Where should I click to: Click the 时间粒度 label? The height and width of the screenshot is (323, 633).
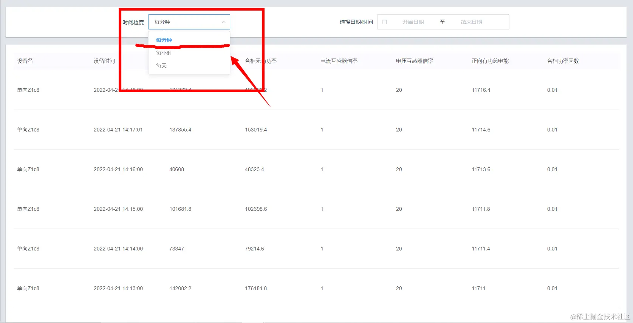(x=133, y=22)
